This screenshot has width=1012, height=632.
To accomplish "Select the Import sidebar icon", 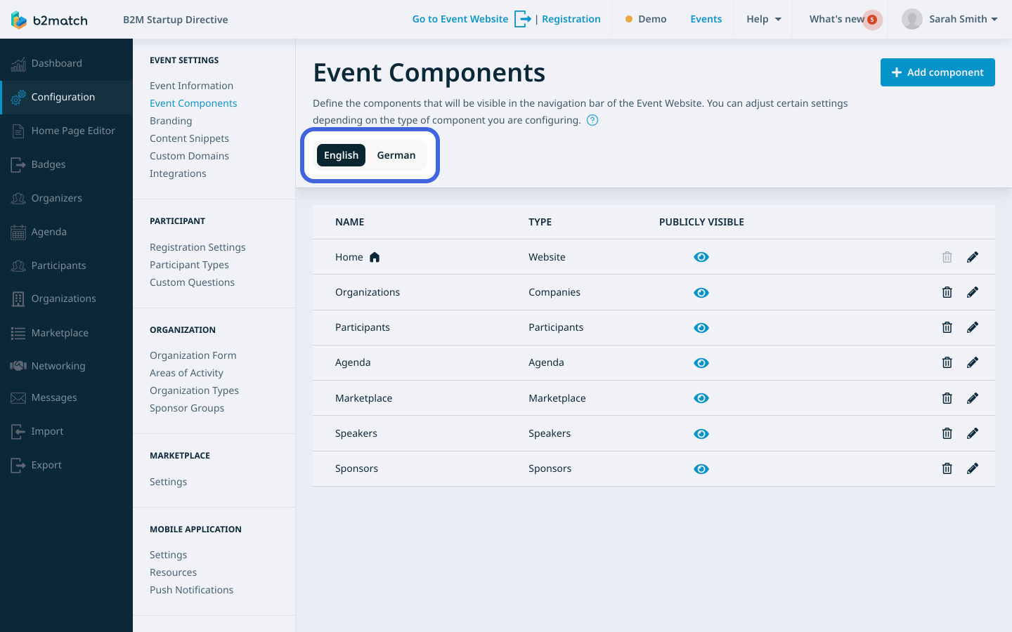I will (17, 431).
